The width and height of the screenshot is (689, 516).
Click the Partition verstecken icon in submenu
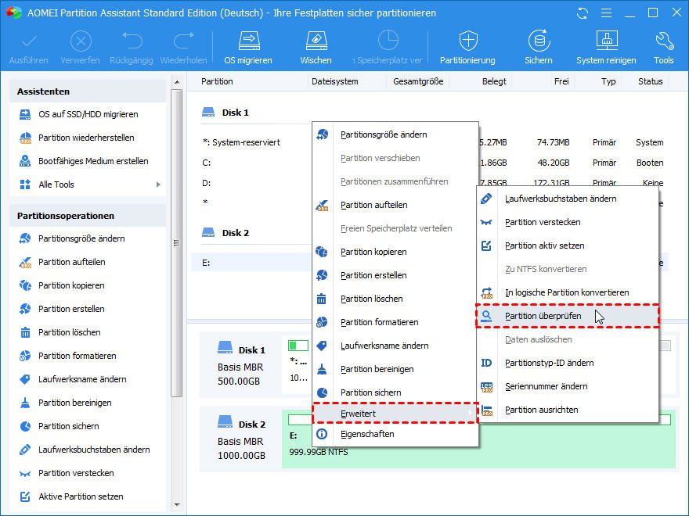pyautogui.click(x=486, y=223)
